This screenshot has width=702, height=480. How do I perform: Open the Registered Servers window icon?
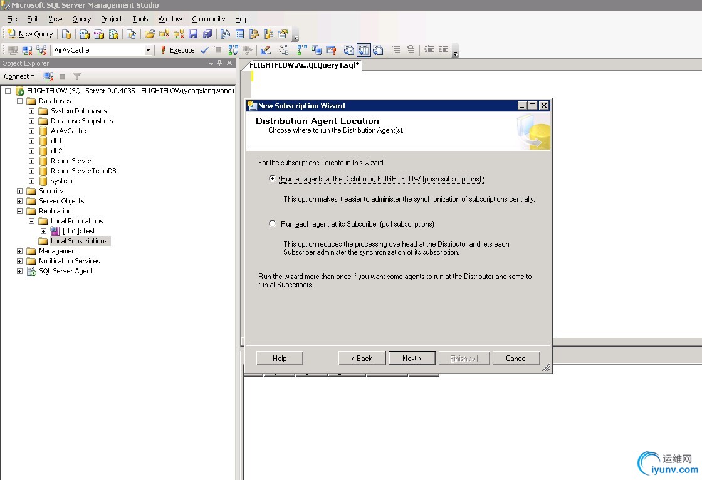(225, 34)
